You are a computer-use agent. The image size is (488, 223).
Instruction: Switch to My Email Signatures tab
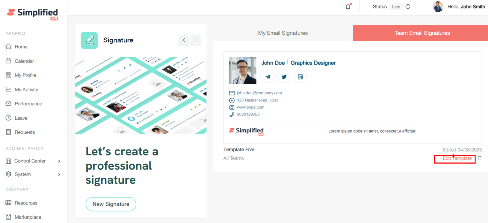283,33
